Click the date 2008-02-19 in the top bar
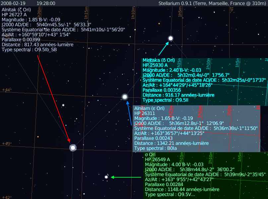This screenshot has height=199, width=268. tap(13, 3)
